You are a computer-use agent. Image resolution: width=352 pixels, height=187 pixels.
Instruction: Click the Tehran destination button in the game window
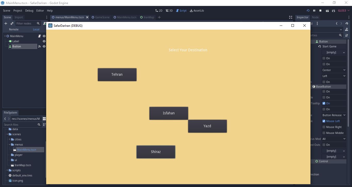point(117,75)
